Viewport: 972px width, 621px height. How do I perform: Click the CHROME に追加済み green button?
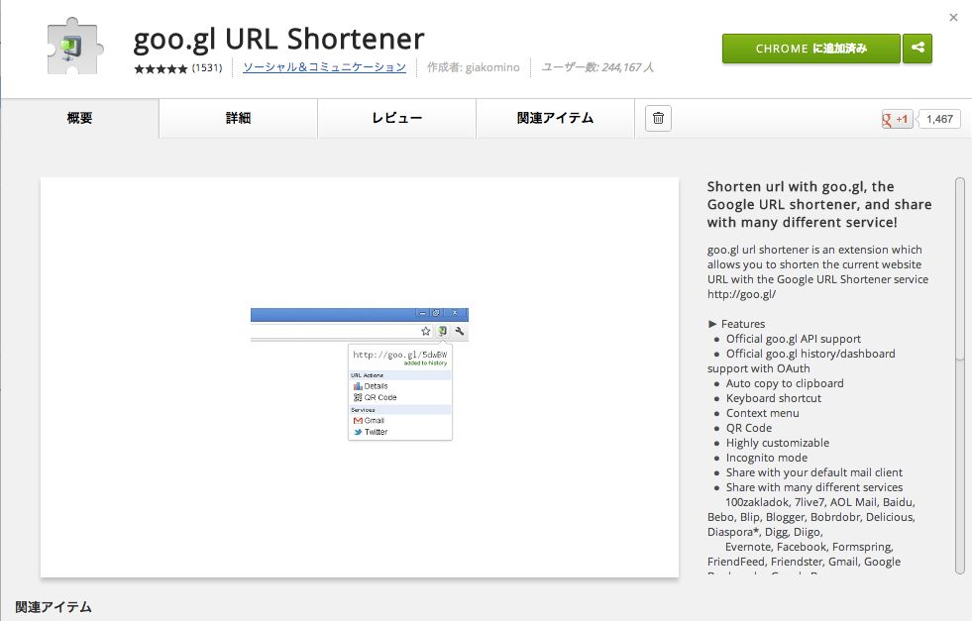click(810, 49)
